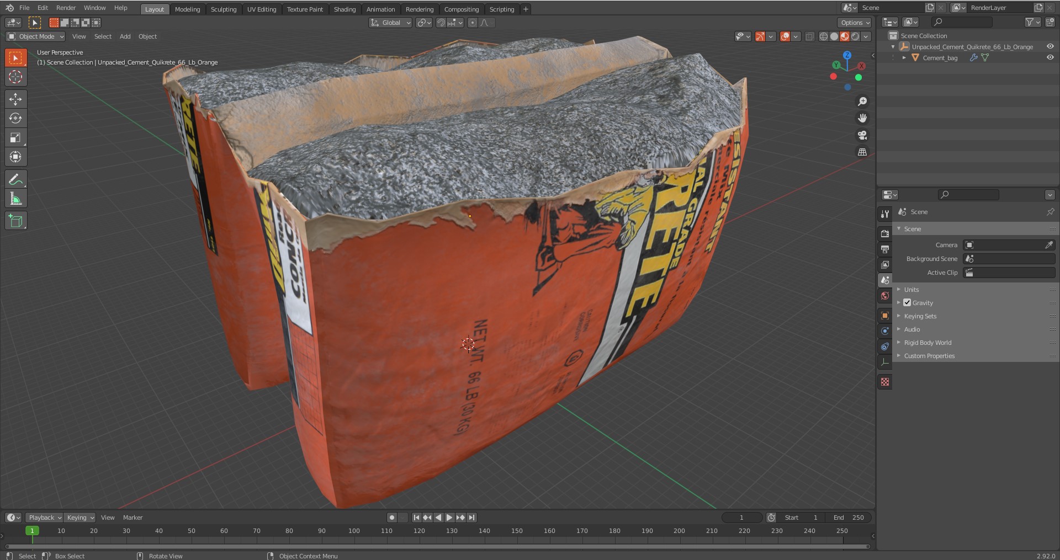Open the Output properties tab
This screenshot has height=560, width=1060.
tap(885, 249)
